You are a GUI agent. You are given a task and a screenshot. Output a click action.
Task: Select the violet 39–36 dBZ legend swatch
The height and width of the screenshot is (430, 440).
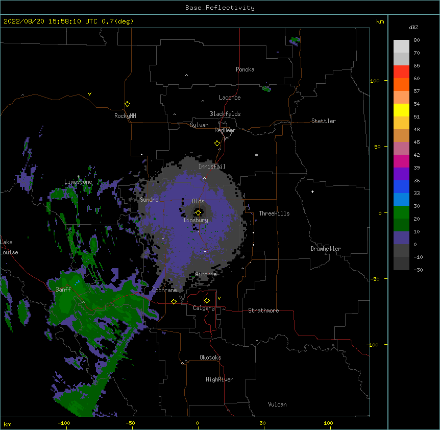click(x=401, y=174)
